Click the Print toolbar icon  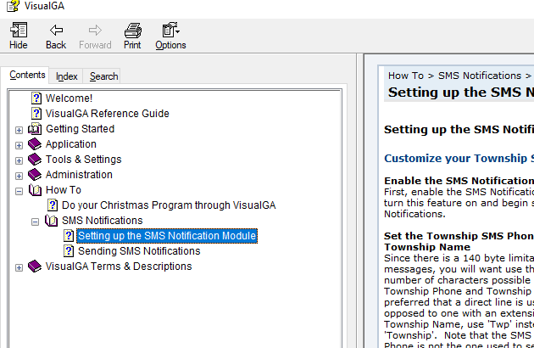[x=132, y=31]
